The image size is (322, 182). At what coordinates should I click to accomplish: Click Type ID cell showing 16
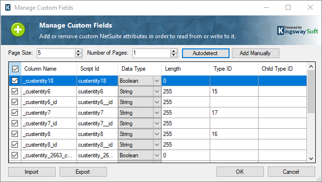point(234,134)
